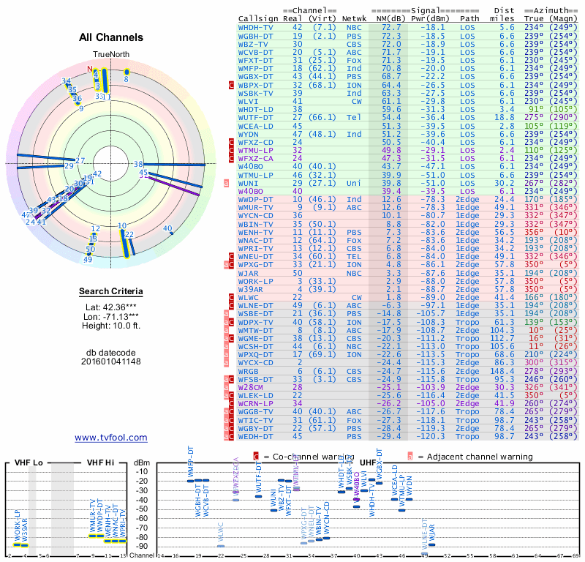The width and height of the screenshot is (585, 562).
Task: Click the adjacent channel icon beside WSBE-DT
Action: tap(227, 313)
